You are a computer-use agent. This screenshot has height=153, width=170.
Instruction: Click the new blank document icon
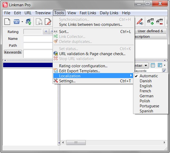7,21
